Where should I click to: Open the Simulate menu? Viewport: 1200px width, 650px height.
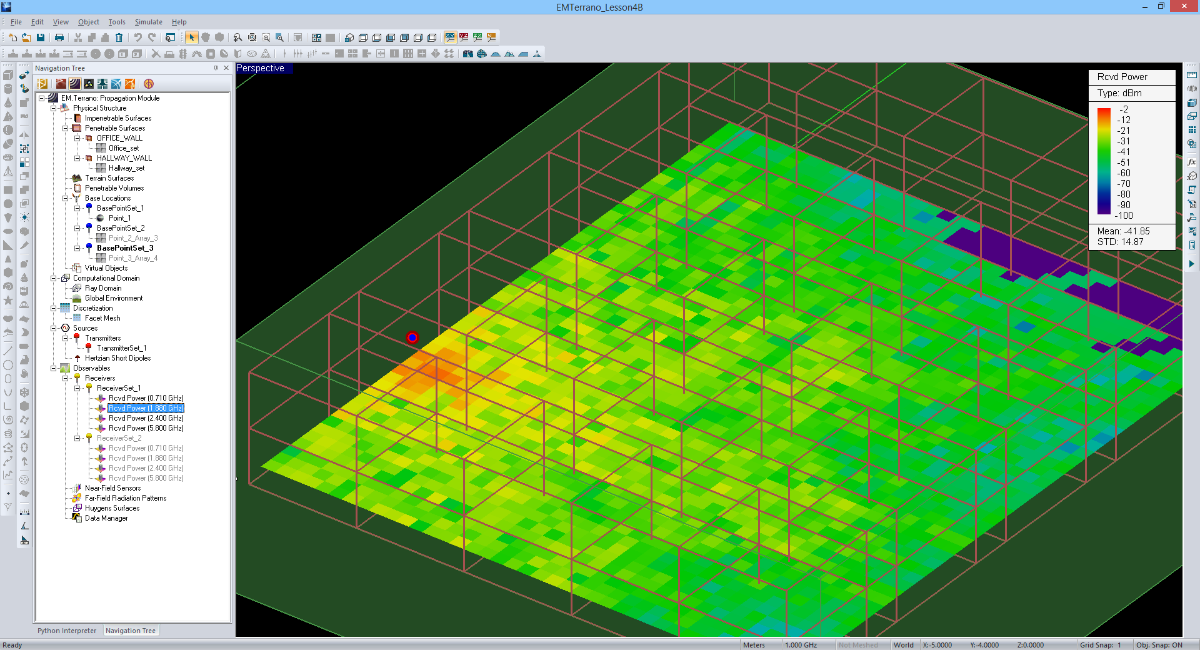click(148, 22)
